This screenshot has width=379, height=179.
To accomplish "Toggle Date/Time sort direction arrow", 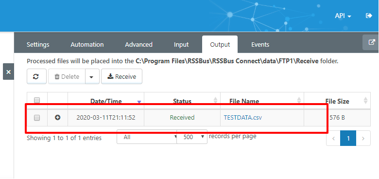I will [139, 102].
